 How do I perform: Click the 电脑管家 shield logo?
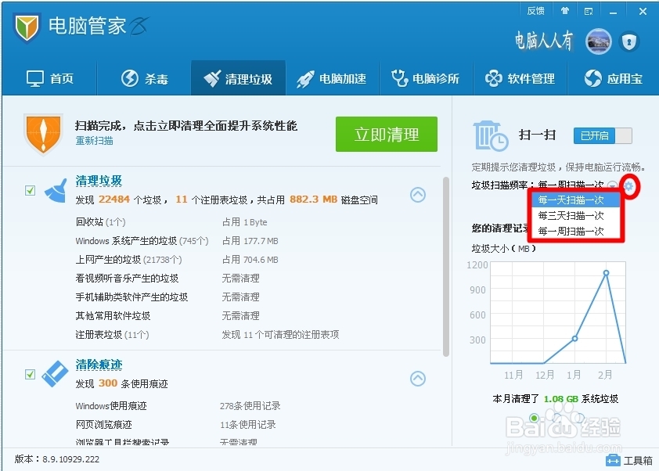tap(27, 27)
